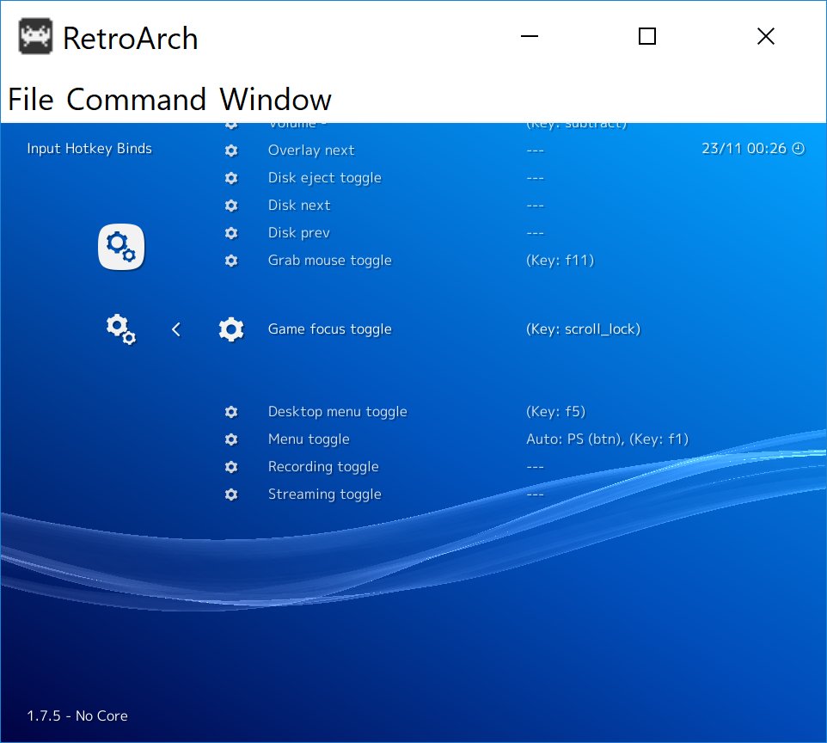Click the gear icon next to Overlay next
The width and height of the screenshot is (827, 743).
coord(231,150)
